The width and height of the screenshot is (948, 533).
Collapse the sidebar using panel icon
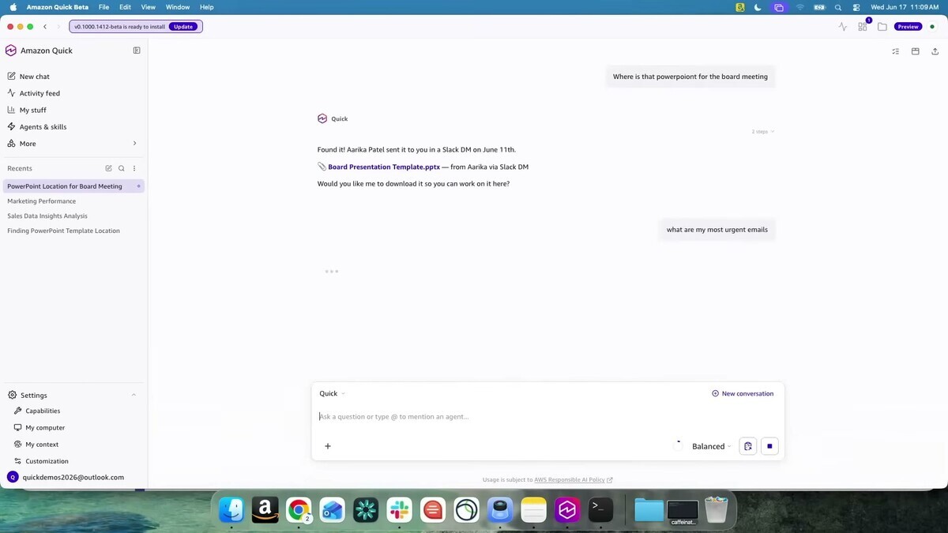[x=137, y=51]
